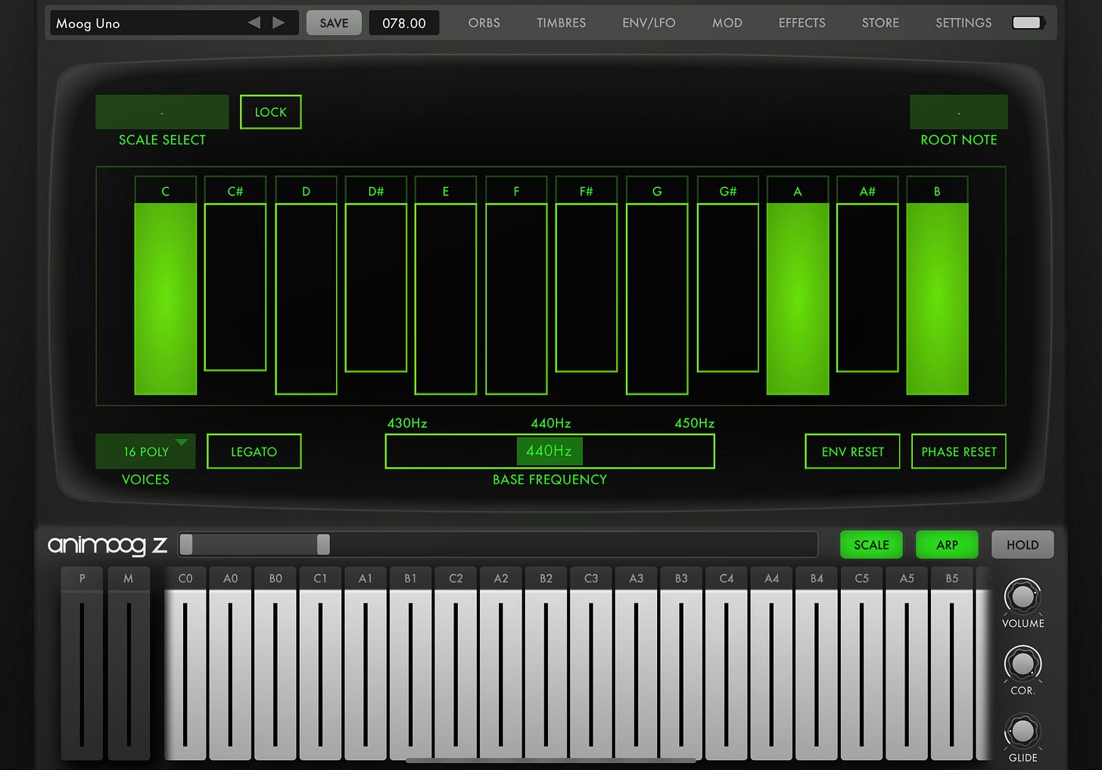This screenshot has height=770, width=1102.
Task: Go to next preset with right arrow
Action: (279, 23)
